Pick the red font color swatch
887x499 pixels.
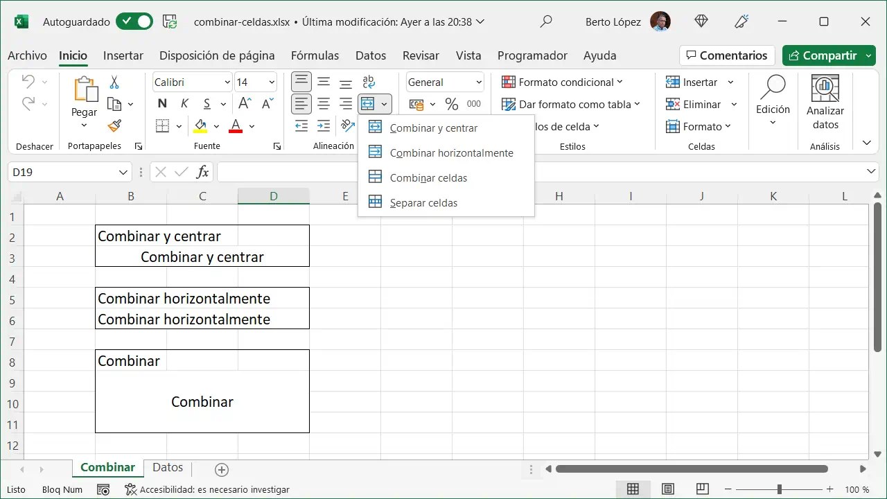tap(236, 132)
